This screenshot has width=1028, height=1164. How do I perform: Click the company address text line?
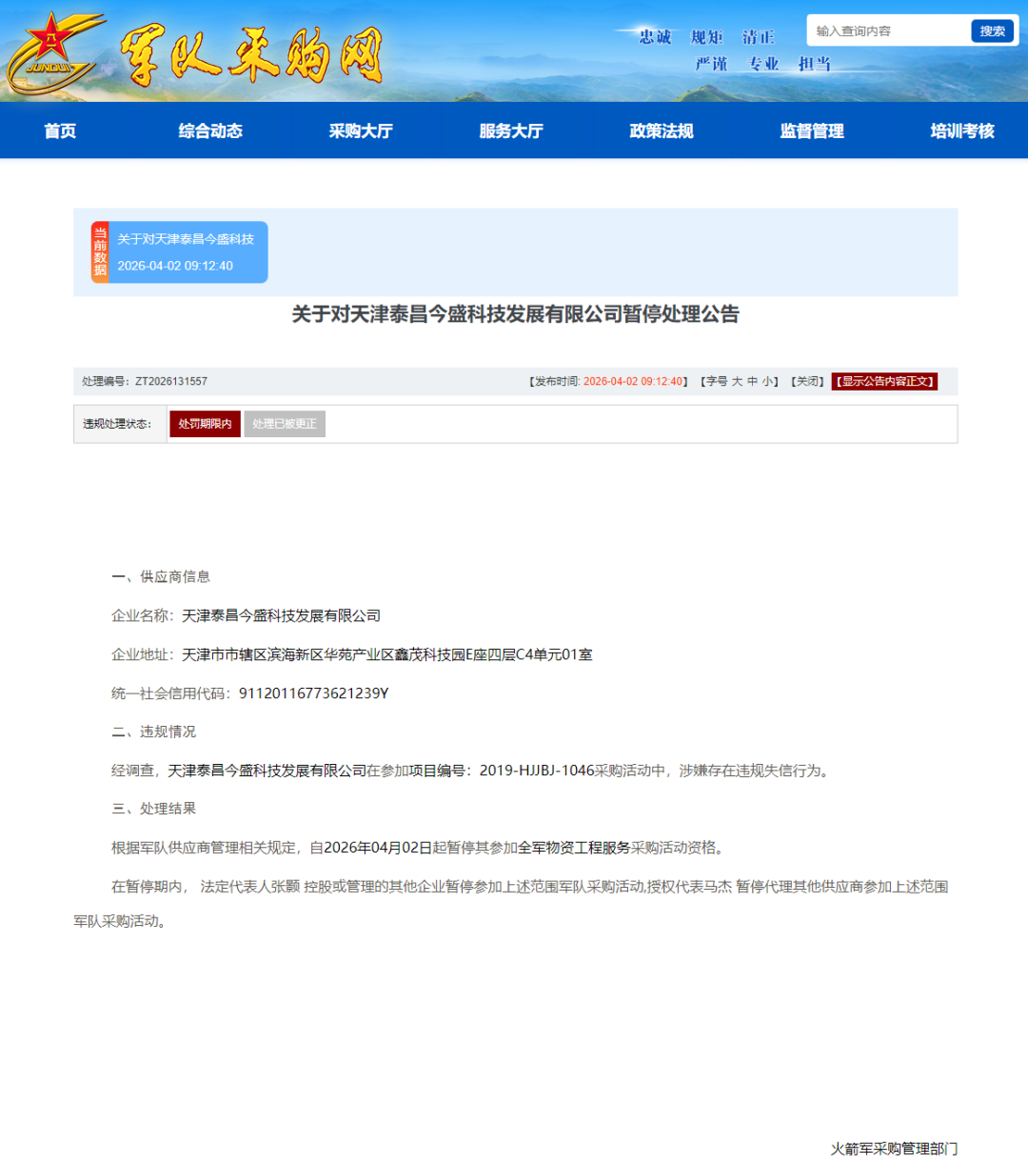coord(387,654)
